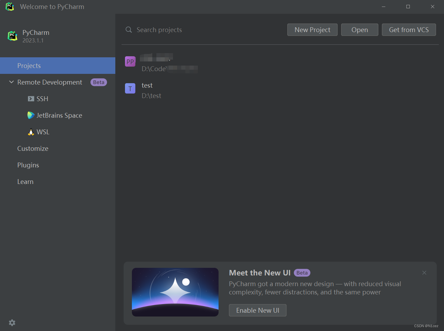Screen dimensions: 444x331
Task: Switch to the Customize section
Action: (33, 148)
